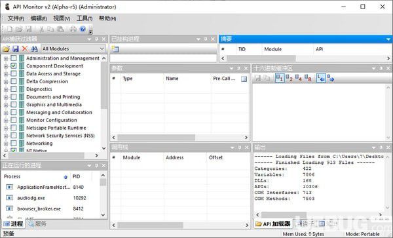393x238 pixels.
Task: Open the 工具(T) menu
Action: click(x=84, y=18)
